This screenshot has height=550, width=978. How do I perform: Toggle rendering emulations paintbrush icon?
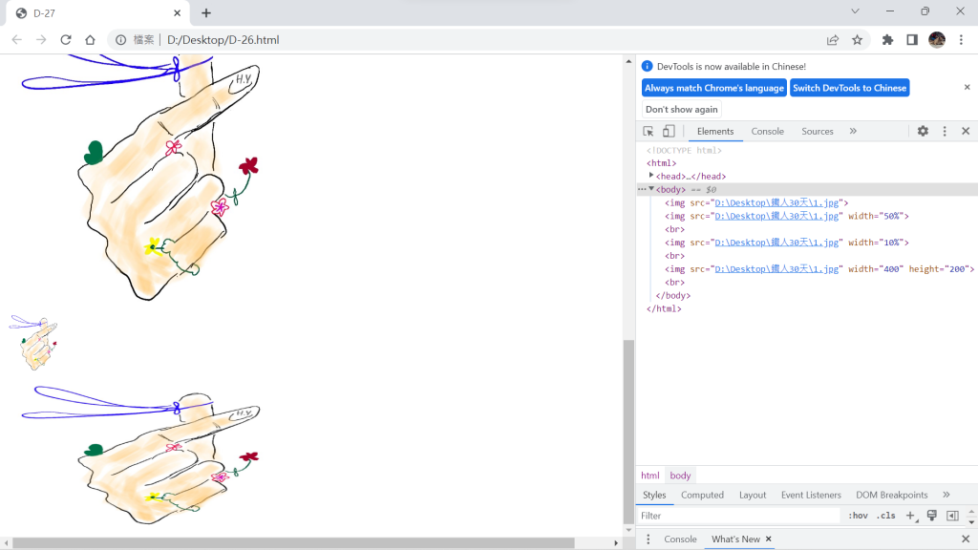932,515
